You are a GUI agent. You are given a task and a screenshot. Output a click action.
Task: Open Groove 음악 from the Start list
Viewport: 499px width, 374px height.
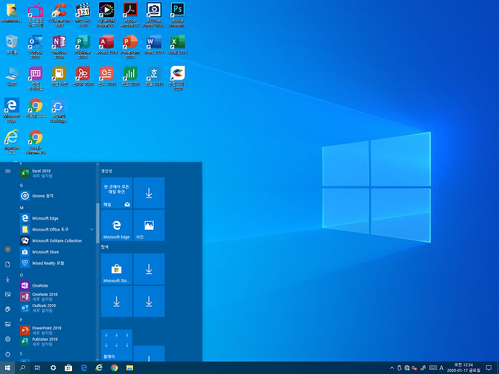(x=57, y=196)
